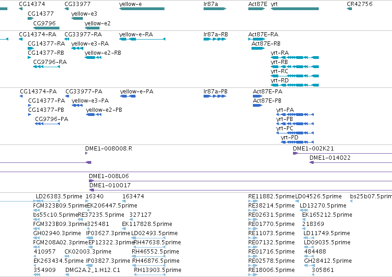Viewport: 392px width, 277px height.
Task: Click the Act87E-RB transcript label
Action: point(266,43)
